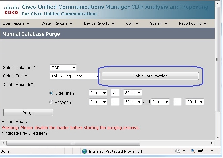Click the privacy report status bar icon

(x=177, y=151)
